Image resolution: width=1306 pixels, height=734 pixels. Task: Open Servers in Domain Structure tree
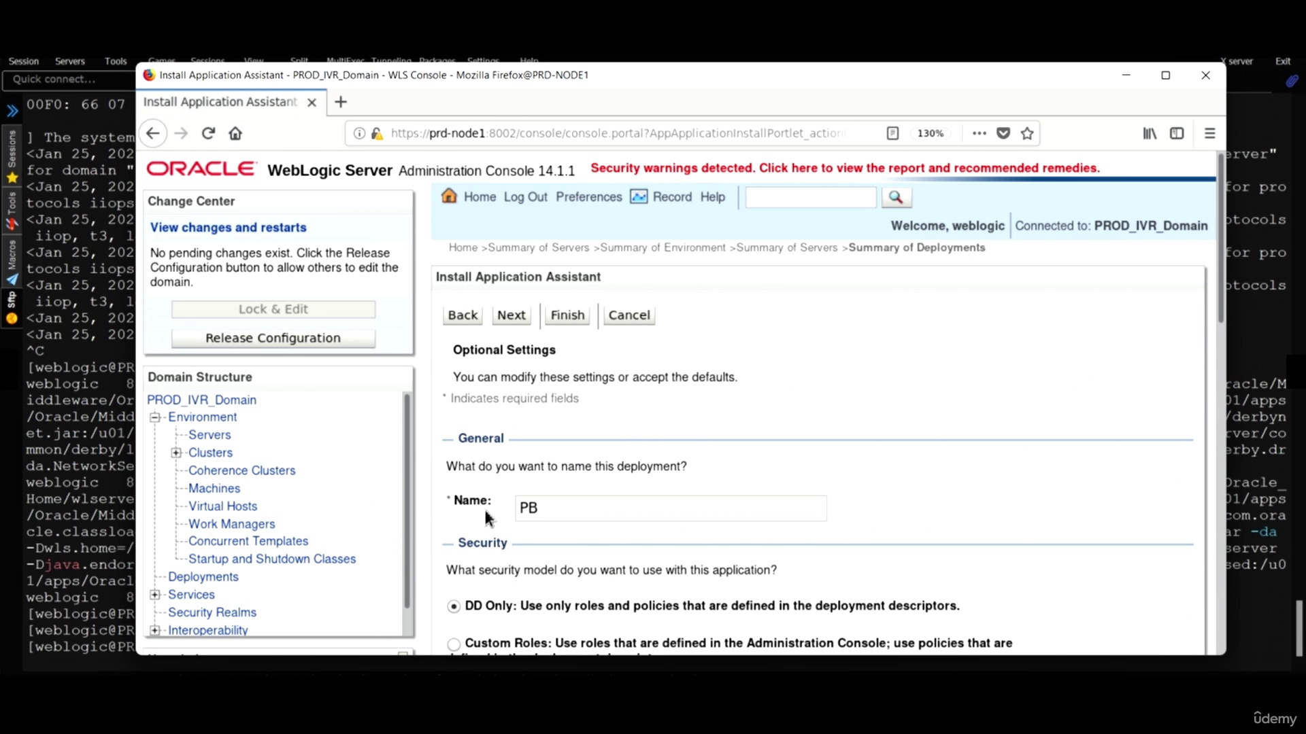coord(210,435)
